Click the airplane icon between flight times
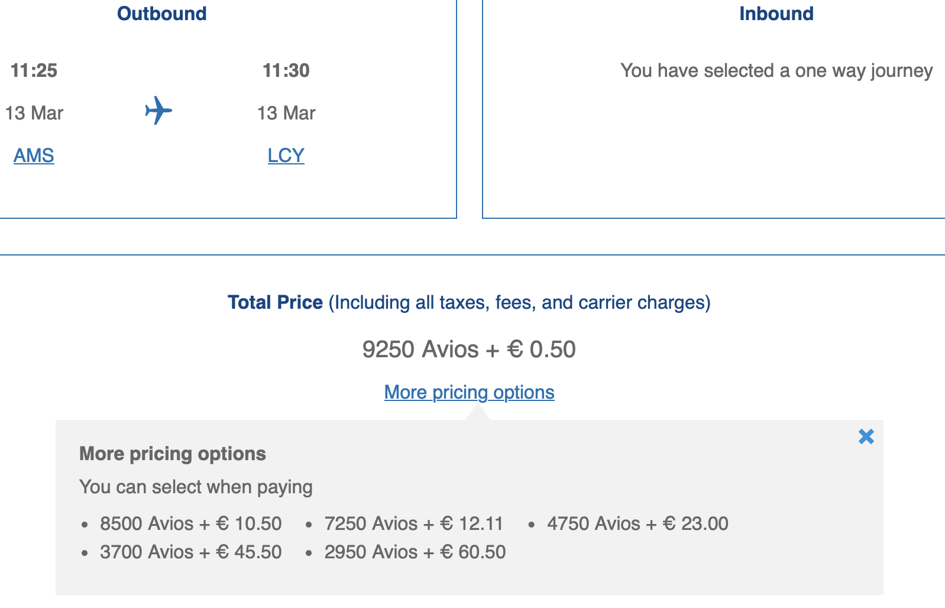 point(158,111)
